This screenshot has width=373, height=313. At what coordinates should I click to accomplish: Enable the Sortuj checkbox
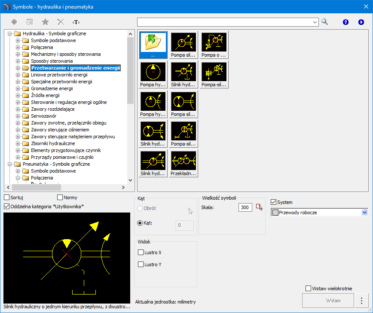tap(7, 198)
